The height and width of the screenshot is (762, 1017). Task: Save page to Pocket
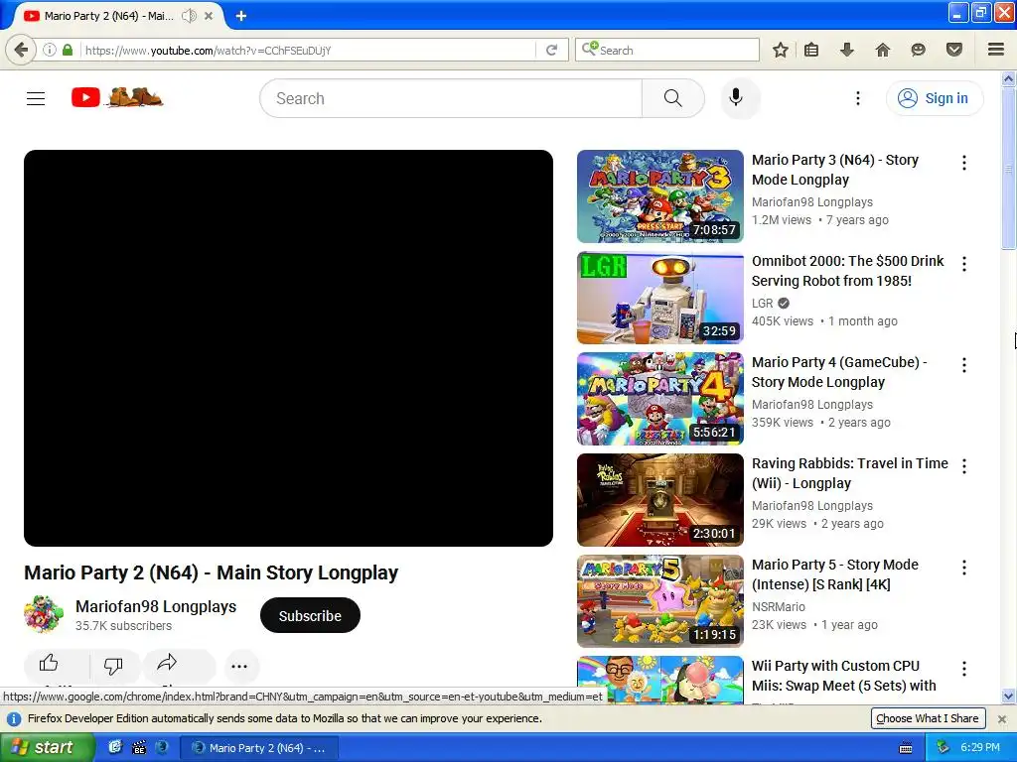point(954,50)
